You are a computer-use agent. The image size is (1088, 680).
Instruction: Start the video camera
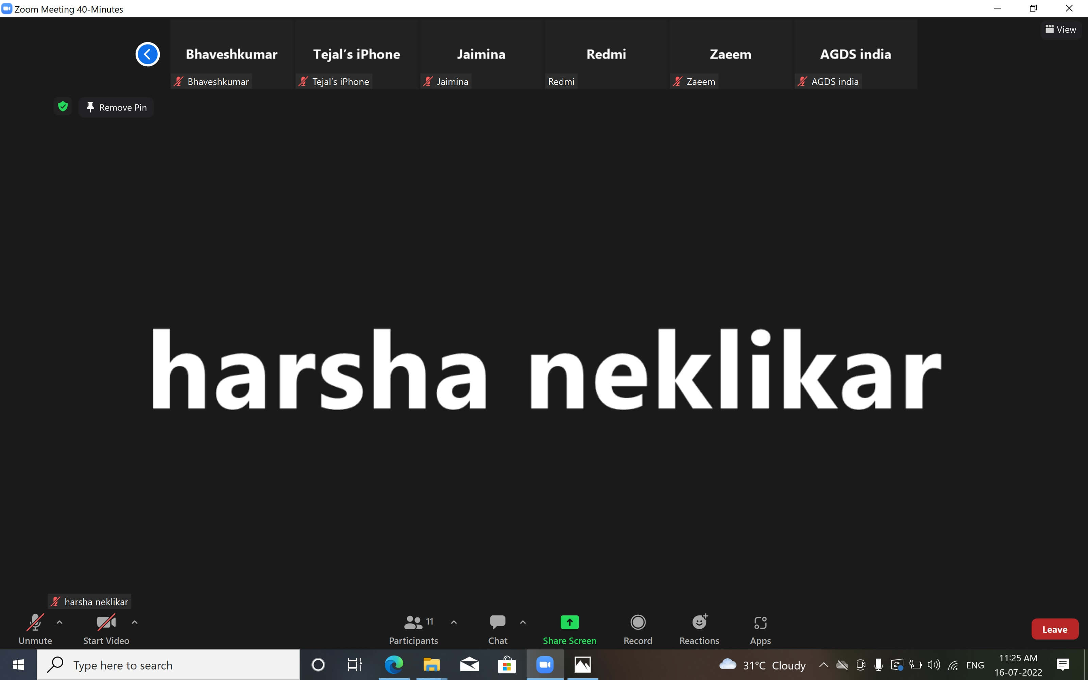(x=106, y=629)
